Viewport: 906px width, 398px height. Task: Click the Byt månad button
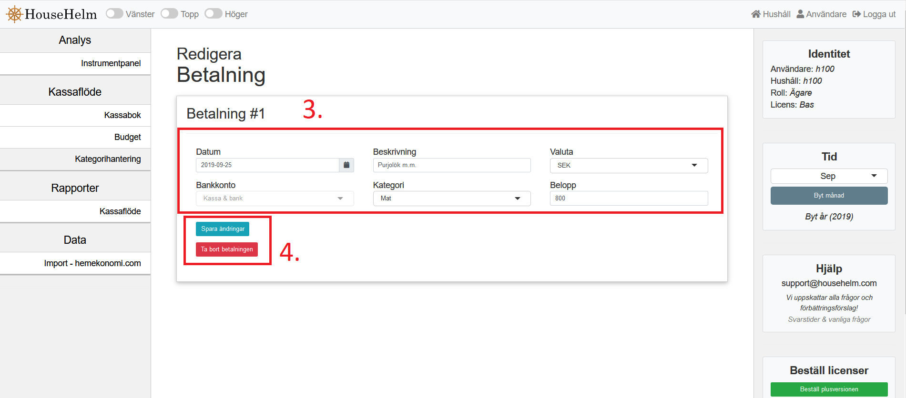tap(829, 196)
